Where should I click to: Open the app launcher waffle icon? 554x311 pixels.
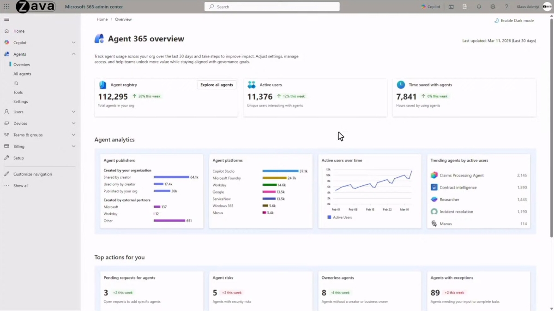pyautogui.click(x=6, y=7)
